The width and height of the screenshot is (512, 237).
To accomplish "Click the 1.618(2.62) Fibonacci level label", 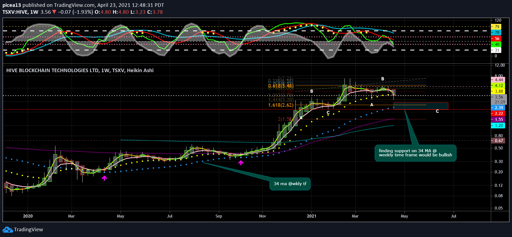I will [281, 105].
